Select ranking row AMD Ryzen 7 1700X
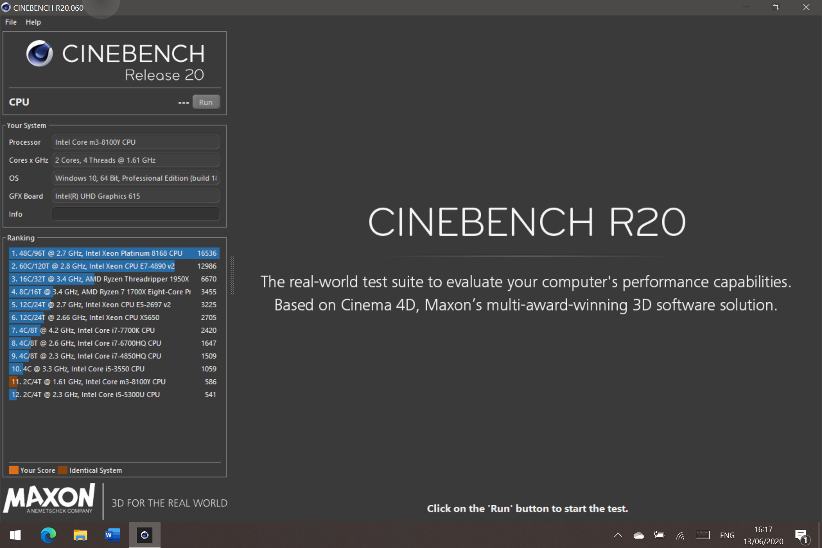 pos(114,292)
